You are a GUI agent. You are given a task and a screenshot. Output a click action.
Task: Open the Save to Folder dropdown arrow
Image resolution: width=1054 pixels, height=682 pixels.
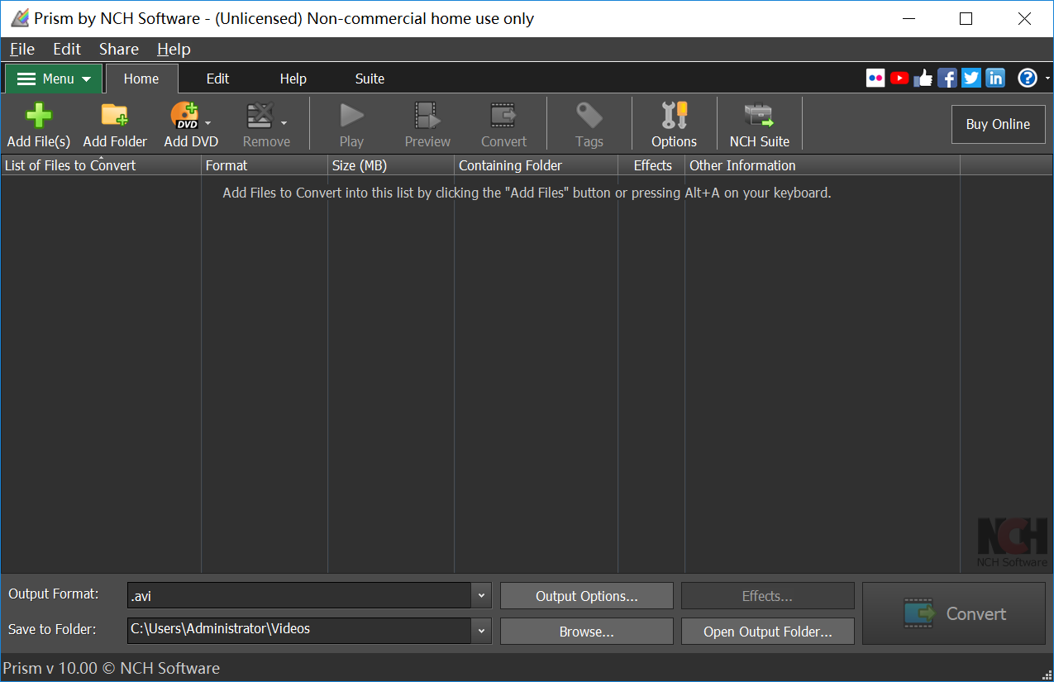pyautogui.click(x=481, y=631)
